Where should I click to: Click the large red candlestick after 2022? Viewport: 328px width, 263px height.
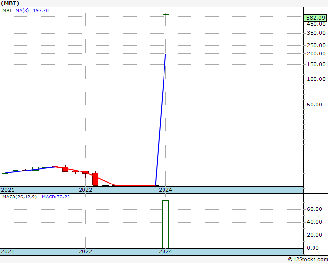95,179
